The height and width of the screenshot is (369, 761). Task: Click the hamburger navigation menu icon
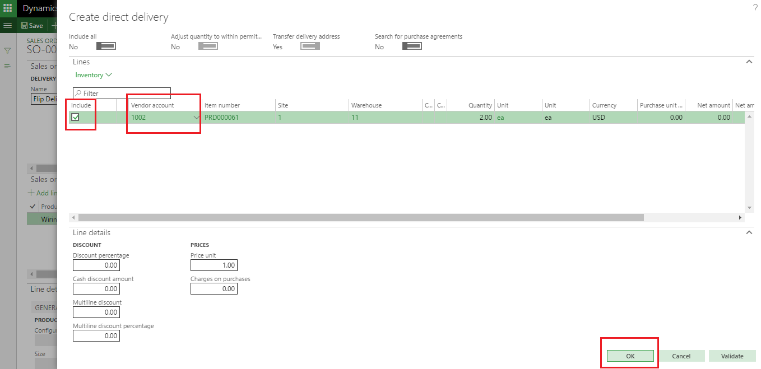[x=8, y=26]
